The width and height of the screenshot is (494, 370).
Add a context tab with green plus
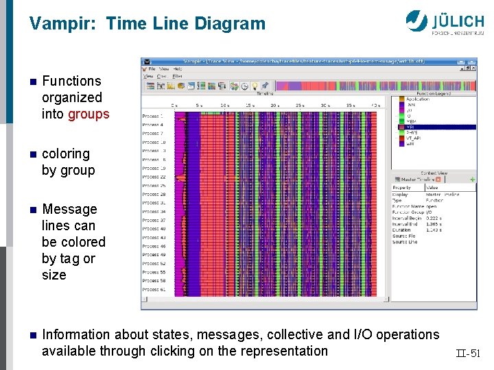coord(472,180)
